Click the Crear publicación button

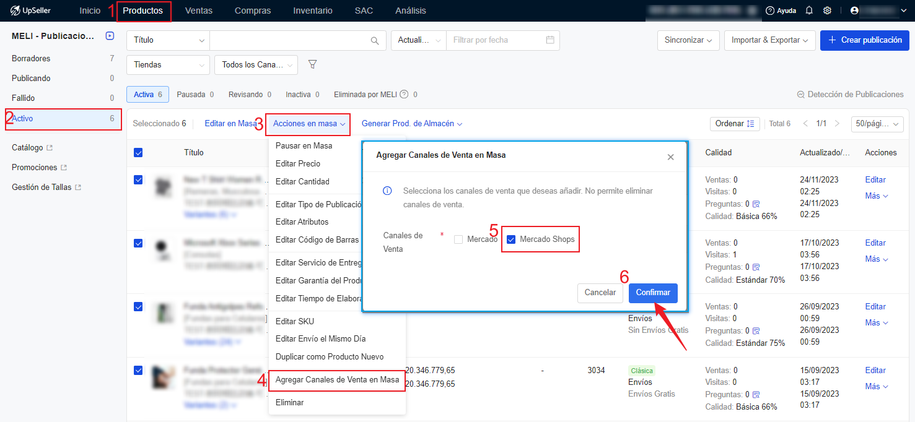click(865, 40)
